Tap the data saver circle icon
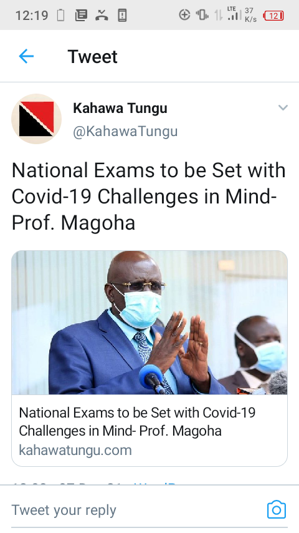This screenshot has width=299, height=533. (184, 15)
